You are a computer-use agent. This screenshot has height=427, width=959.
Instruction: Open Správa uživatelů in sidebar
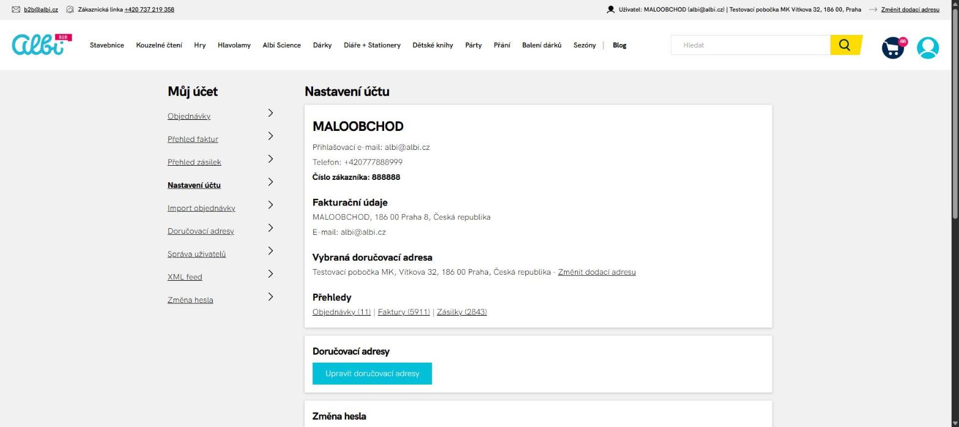(x=196, y=254)
